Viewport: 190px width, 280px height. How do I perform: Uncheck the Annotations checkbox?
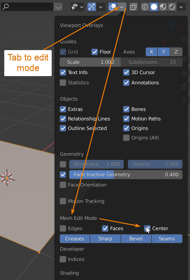126,83
